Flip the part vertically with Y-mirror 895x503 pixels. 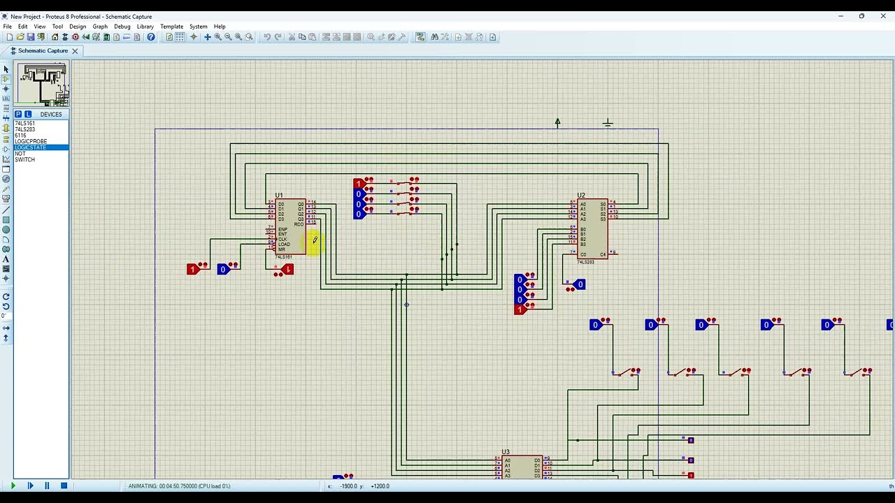tap(6, 338)
